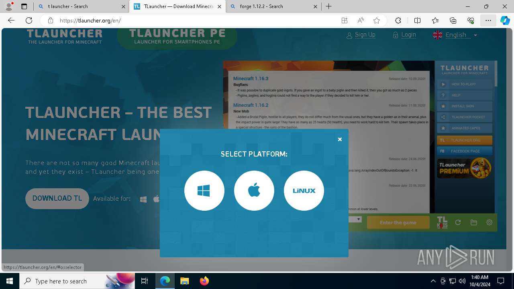The image size is (514, 289).
Task: Open Read aloud in address bar
Action: [361, 20]
